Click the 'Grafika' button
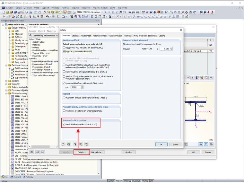 128,152
